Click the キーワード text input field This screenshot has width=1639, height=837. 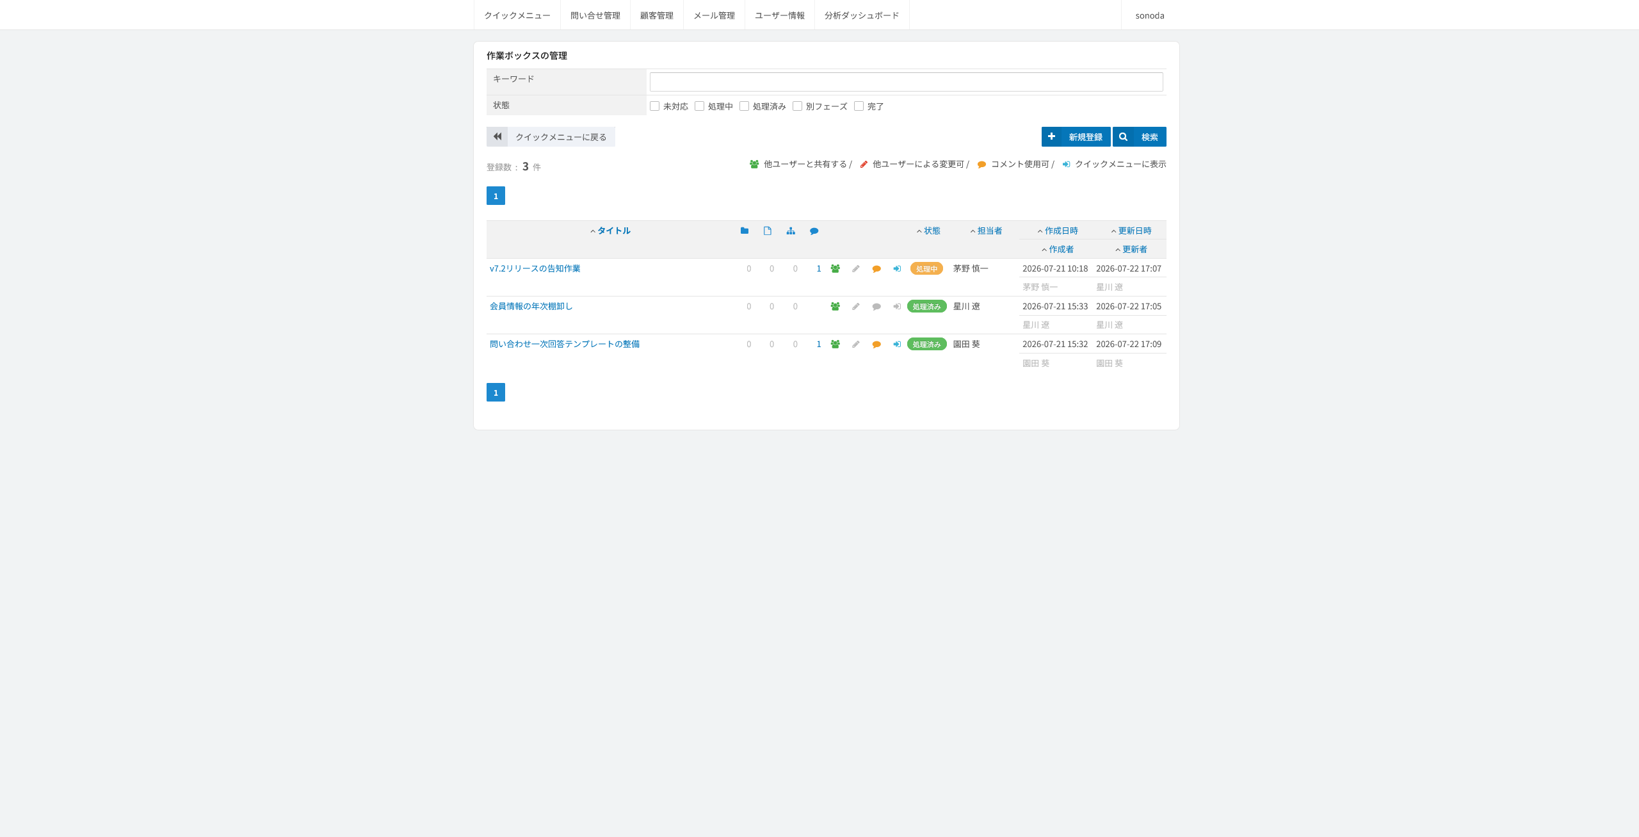click(x=907, y=82)
